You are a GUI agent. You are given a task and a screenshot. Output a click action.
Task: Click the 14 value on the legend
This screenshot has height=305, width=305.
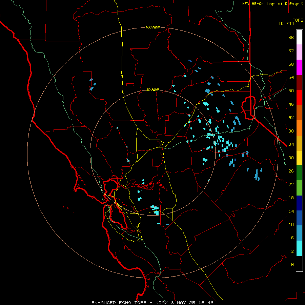pos(291,211)
